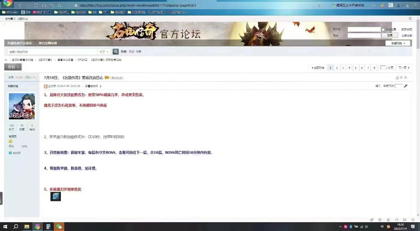The width and height of the screenshot is (420, 231).
Task: Click the browser forward arrow
Action: point(28,5)
